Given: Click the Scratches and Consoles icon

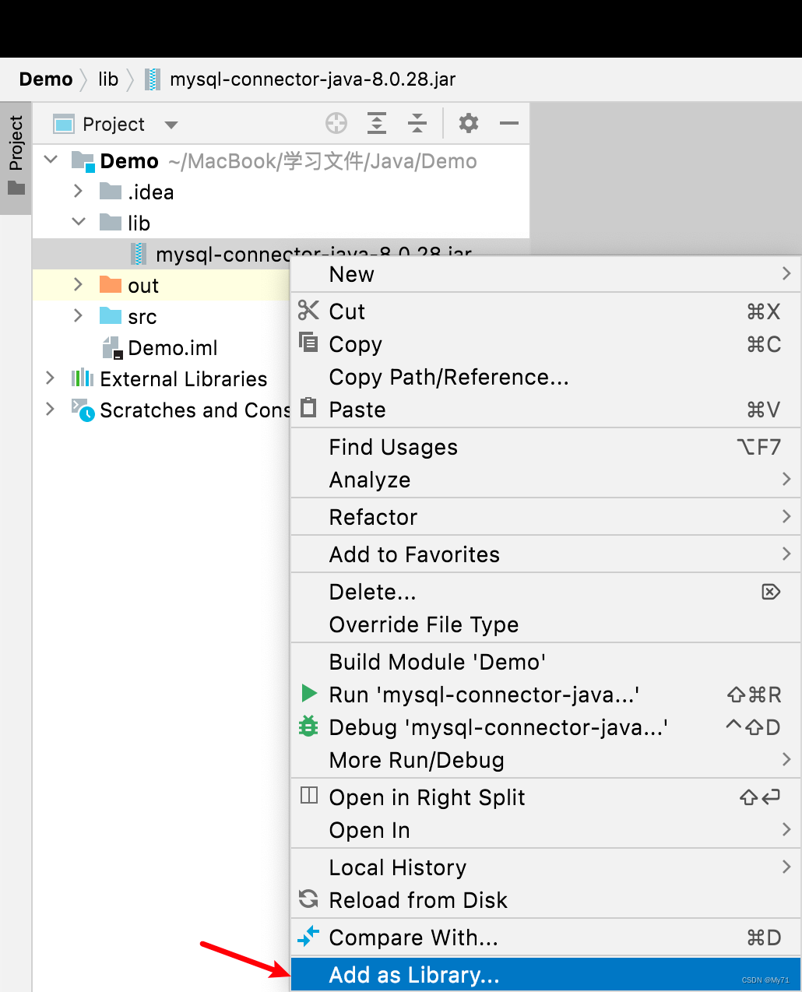Looking at the screenshot, I should (x=83, y=410).
